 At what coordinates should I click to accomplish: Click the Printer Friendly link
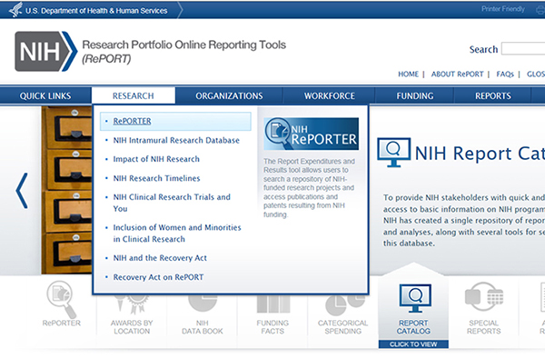[x=503, y=9]
